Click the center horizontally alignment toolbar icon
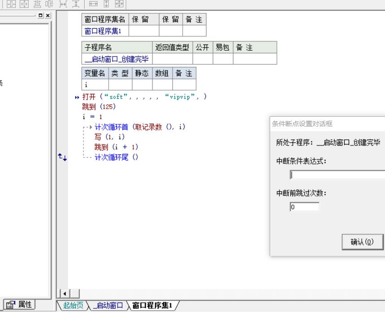 tap(11, 4)
